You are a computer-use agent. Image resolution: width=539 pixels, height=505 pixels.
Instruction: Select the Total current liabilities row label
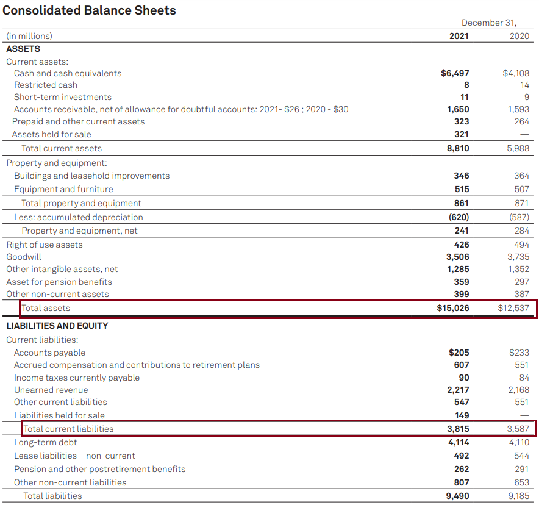click(x=68, y=429)
